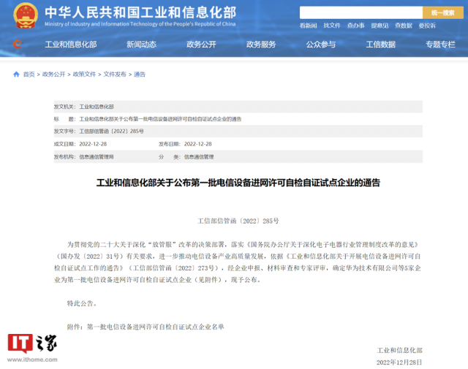Open the 查办事 quick link
This screenshot has width=468, height=369.
click(x=356, y=26)
